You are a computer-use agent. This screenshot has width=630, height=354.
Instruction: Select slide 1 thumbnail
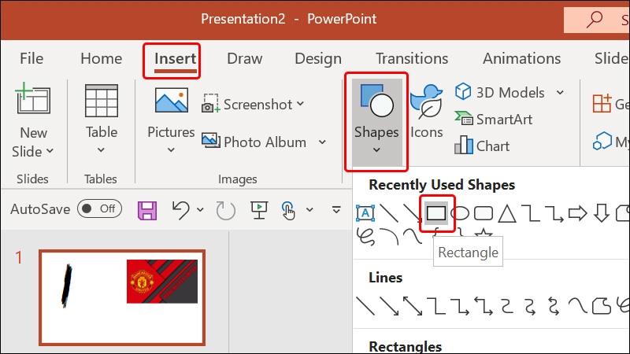(x=122, y=297)
